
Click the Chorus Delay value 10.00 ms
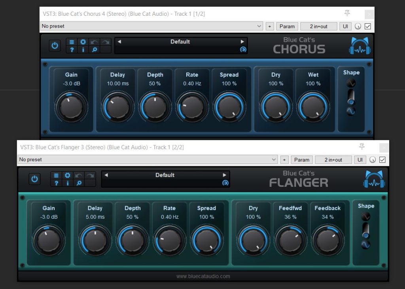[118, 84]
